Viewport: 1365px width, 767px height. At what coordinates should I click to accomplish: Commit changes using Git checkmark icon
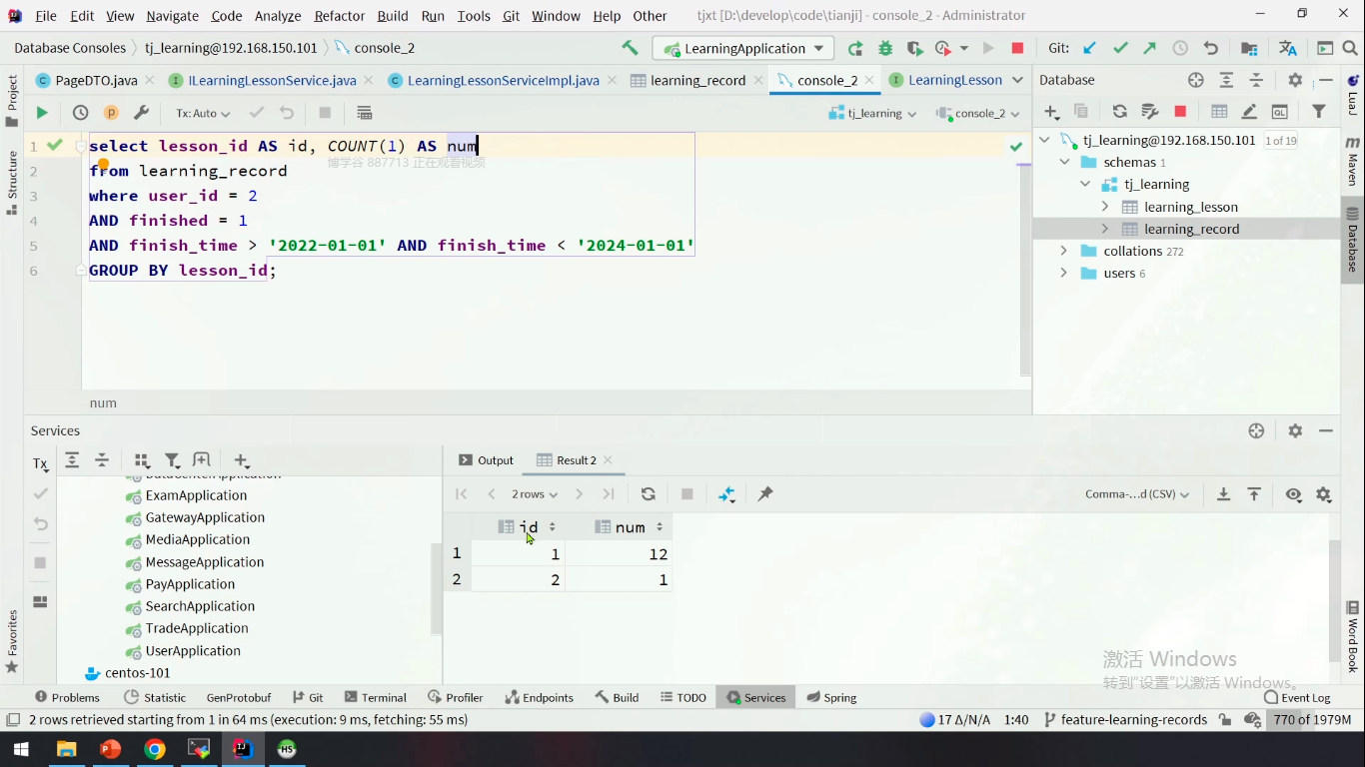1120,48
